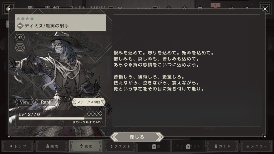This screenshot has height=154, width=274.
Task: Play the character voice speaker icon
Action: pos(20,37)
